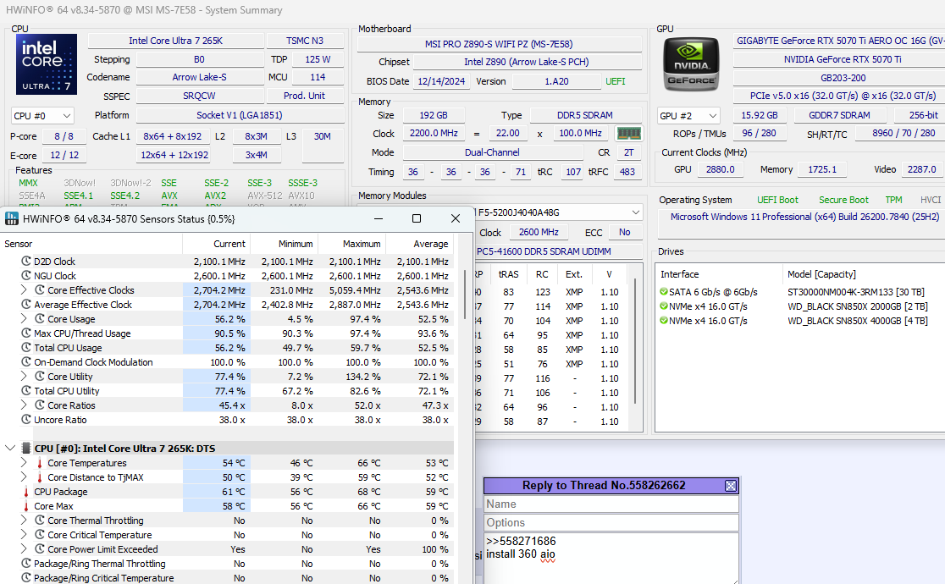Image resolution: width=945 pixels, height=584 pixels.
Task: Click the Options field in reply form
Action: point(611,522)
